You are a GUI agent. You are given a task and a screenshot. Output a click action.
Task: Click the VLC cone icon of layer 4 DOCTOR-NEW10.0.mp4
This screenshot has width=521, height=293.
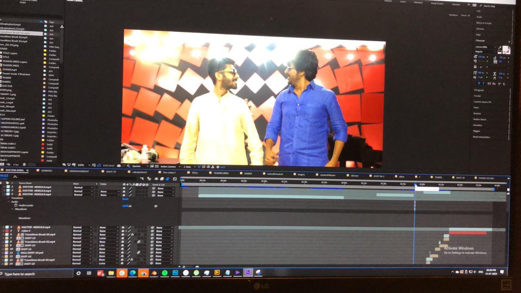click(x=19, y=227)
